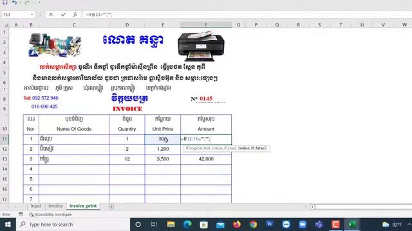Open Cortana circle icon in taskbar
Image resolution: width=412 pixels, height=231 pixels.
(x=138, y=225)
